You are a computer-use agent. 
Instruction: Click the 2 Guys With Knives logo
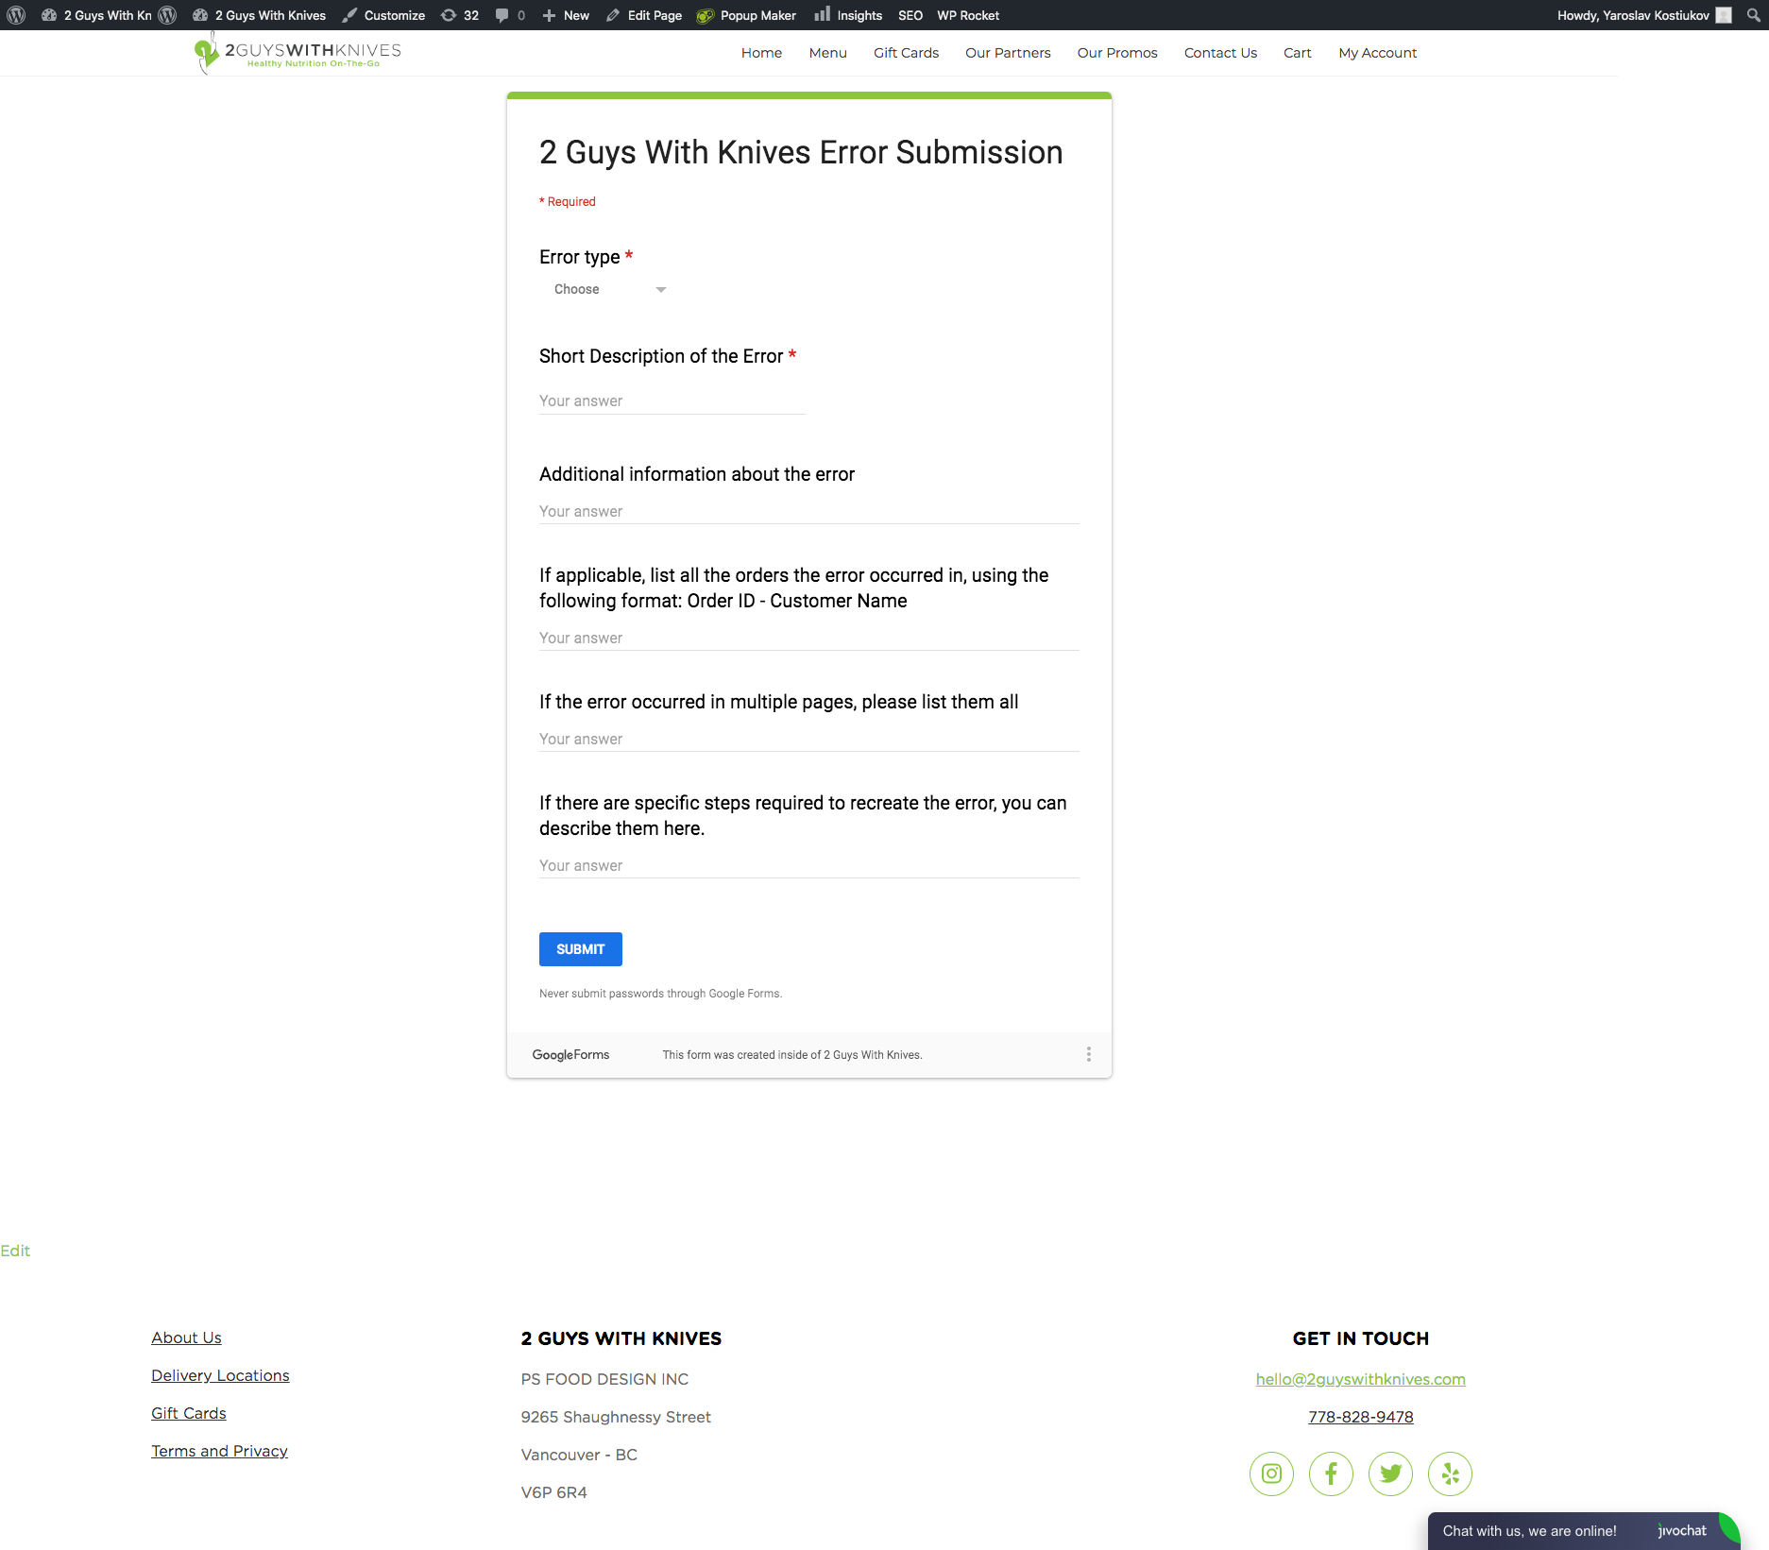(298, 53)
